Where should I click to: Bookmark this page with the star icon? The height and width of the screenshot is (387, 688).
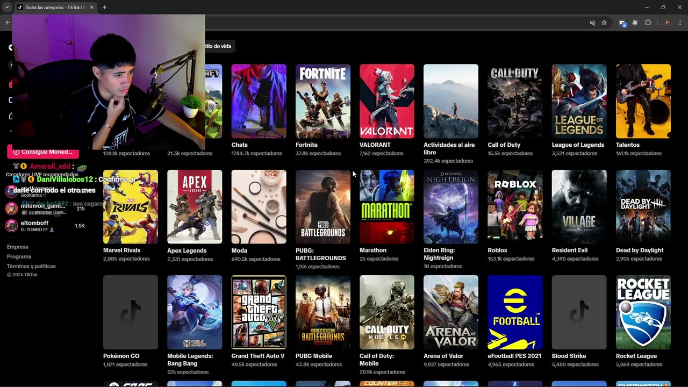click(x=604, y=23)
